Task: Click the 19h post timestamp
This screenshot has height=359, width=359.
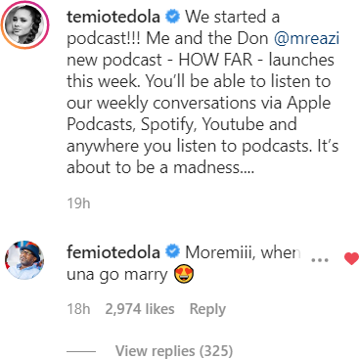Action: click(x=78, y=203)
